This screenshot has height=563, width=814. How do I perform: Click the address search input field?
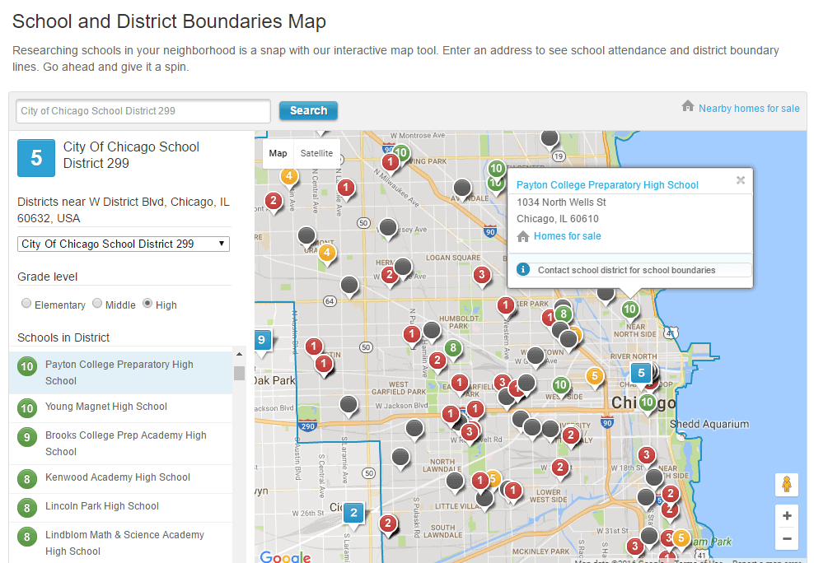(x=143, y=111)
